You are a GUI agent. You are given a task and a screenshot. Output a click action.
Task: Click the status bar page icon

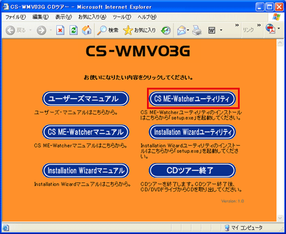(6, 228)
